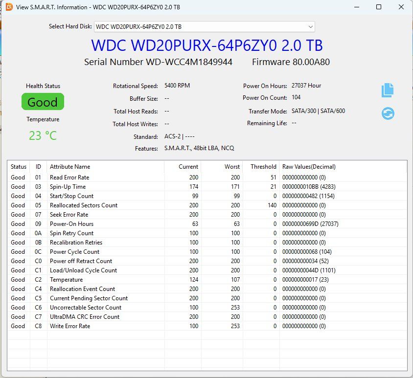Select the Reallocated Sectors Count row

[207, 205]
